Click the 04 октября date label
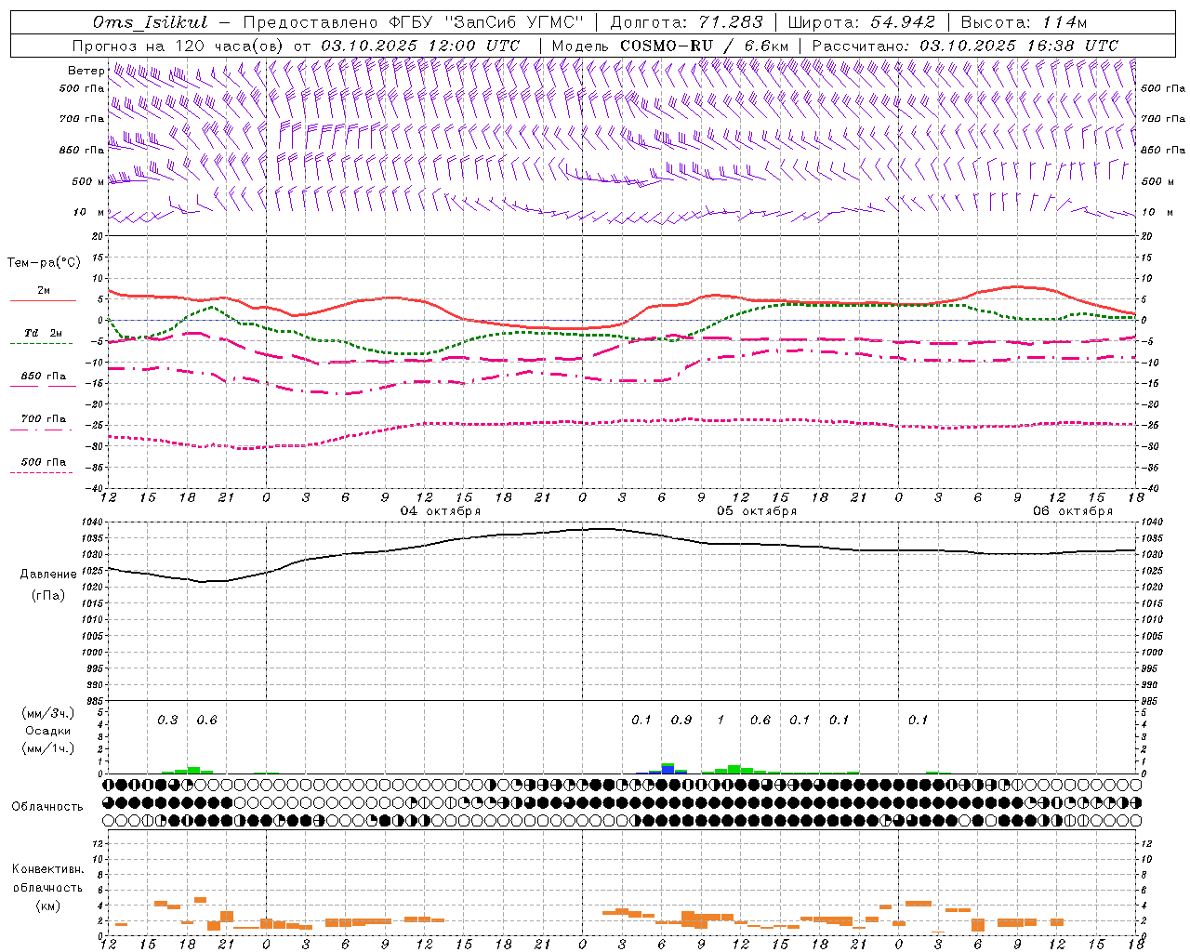This screenshot has height=952, width=1190. coord(441,511)
